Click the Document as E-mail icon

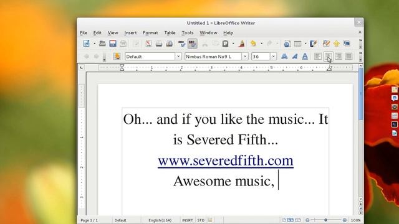click(123, 44)
